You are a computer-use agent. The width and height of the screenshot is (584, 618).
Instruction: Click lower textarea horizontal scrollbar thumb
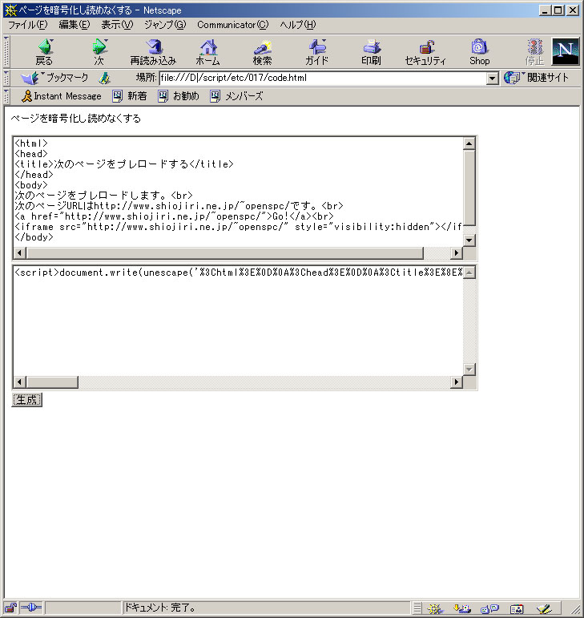52,382
